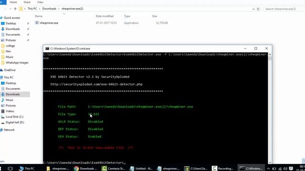Open pinned Pictures under Quick access
305x171 pixels.
pyautogui.click(x=10, y=40)
